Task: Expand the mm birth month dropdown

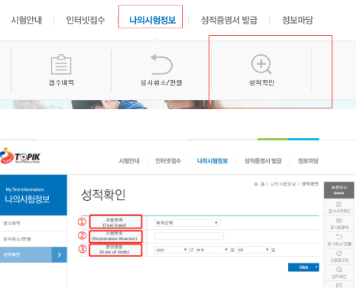Action: 212,250
